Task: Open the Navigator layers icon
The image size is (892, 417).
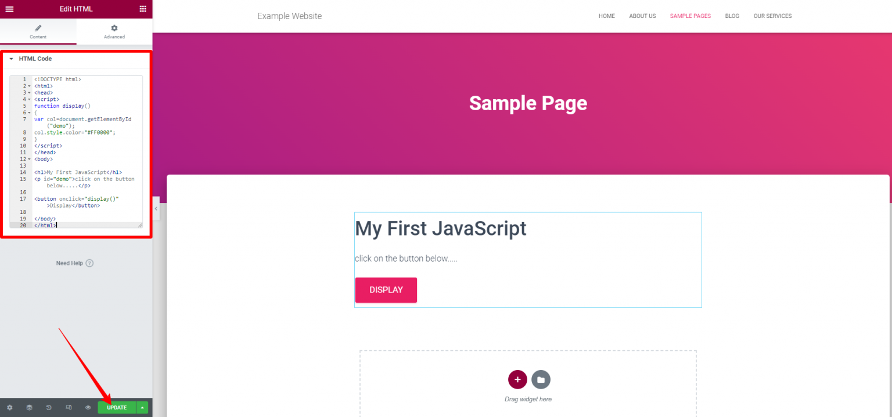Action: click(x=29, y=408)
